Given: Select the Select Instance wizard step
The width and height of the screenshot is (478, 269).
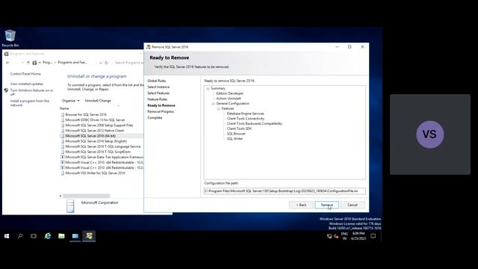Looking at the screenshot, I should [x=158, y=87].
